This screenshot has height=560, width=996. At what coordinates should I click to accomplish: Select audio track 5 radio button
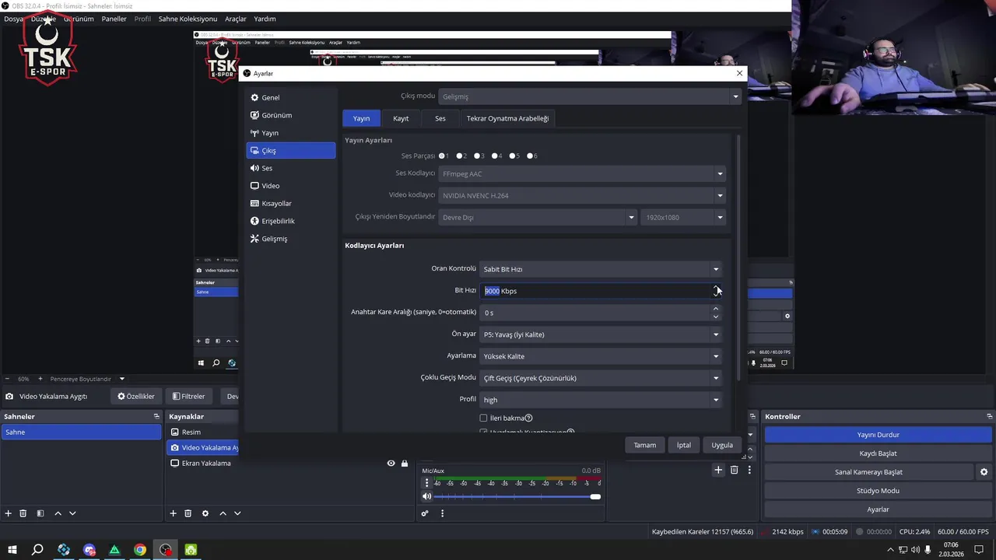[x=513, y=156]
